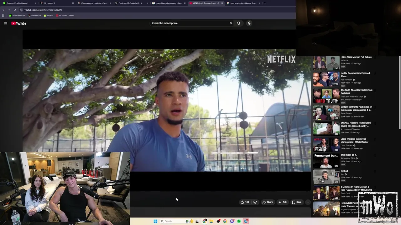Open 'HARD TRUTH' Clavicular video thumbnail

pyautogui.click(x=326, y=96)
